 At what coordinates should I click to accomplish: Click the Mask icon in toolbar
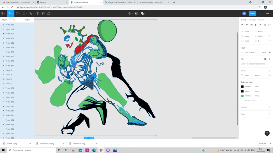136,14
